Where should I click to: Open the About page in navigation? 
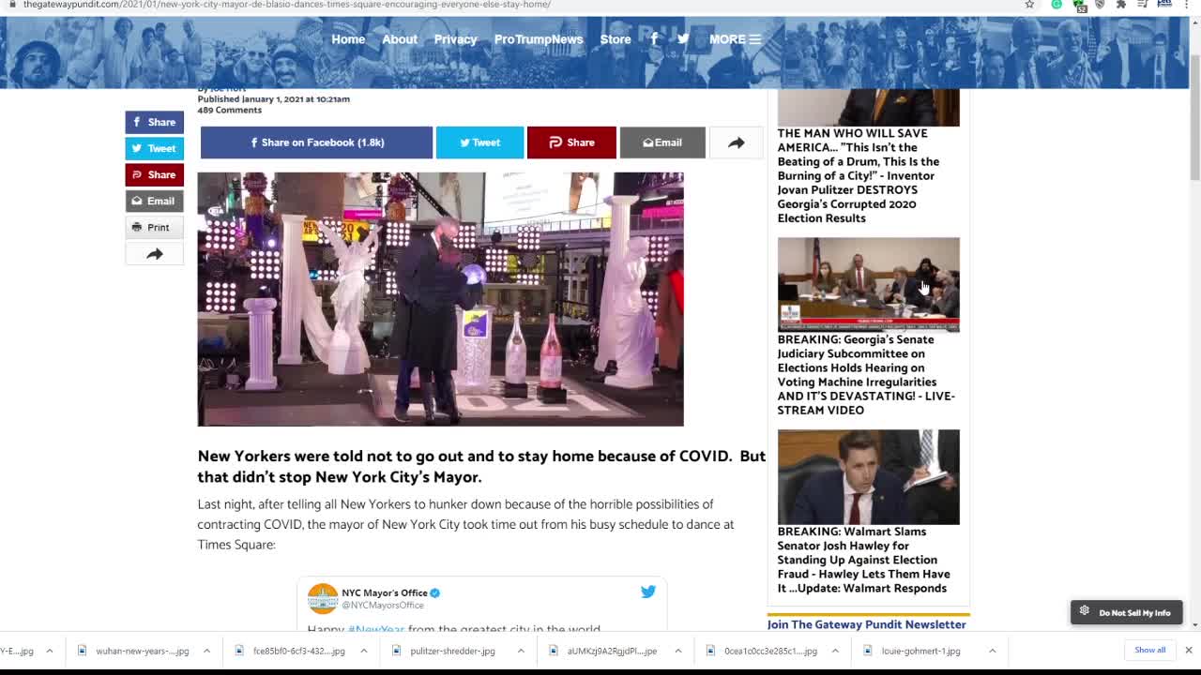coord(400,39)
